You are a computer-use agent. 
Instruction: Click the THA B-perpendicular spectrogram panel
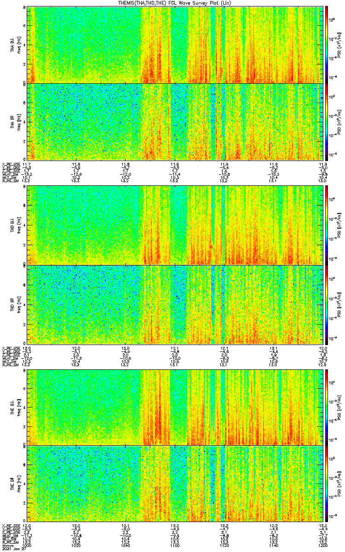click(x=175, y=45)
